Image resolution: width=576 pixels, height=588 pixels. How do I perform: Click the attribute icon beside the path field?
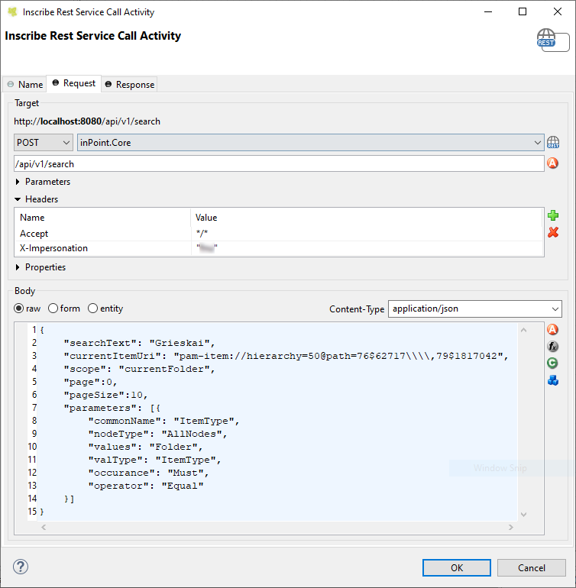552,163
